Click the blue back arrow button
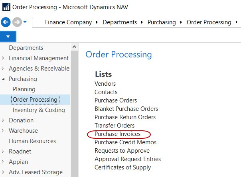The height and width of the screenshot is (177, 241). coord(6,22)
